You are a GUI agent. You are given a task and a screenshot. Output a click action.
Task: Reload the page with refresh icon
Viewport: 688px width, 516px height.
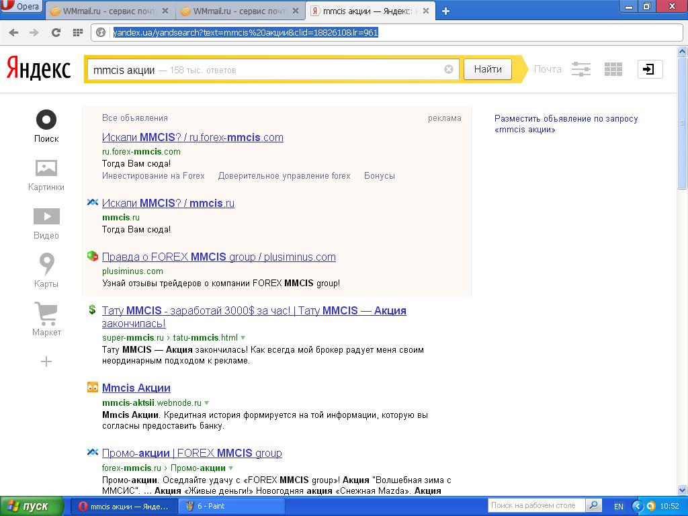tap(56, 32)
